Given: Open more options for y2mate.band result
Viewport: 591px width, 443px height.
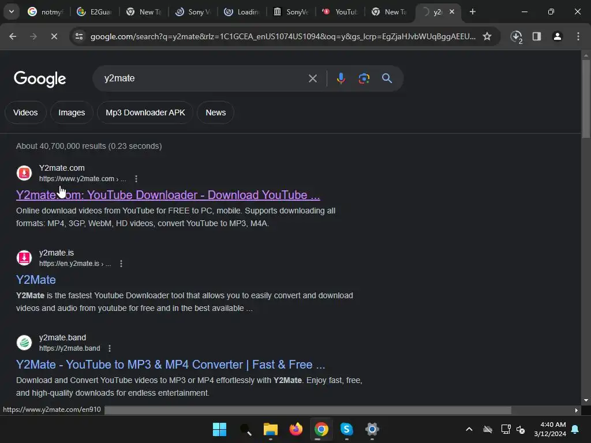Looking at the screenshot, I should (110, 348).
